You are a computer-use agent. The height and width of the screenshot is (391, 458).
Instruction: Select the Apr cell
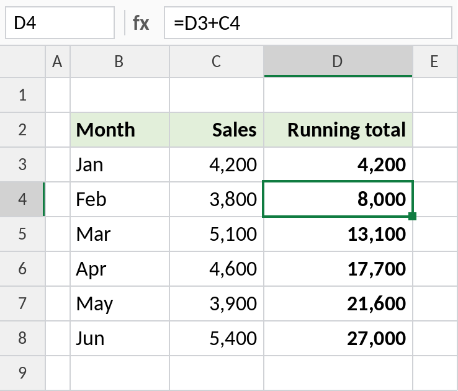click(120, 269)
